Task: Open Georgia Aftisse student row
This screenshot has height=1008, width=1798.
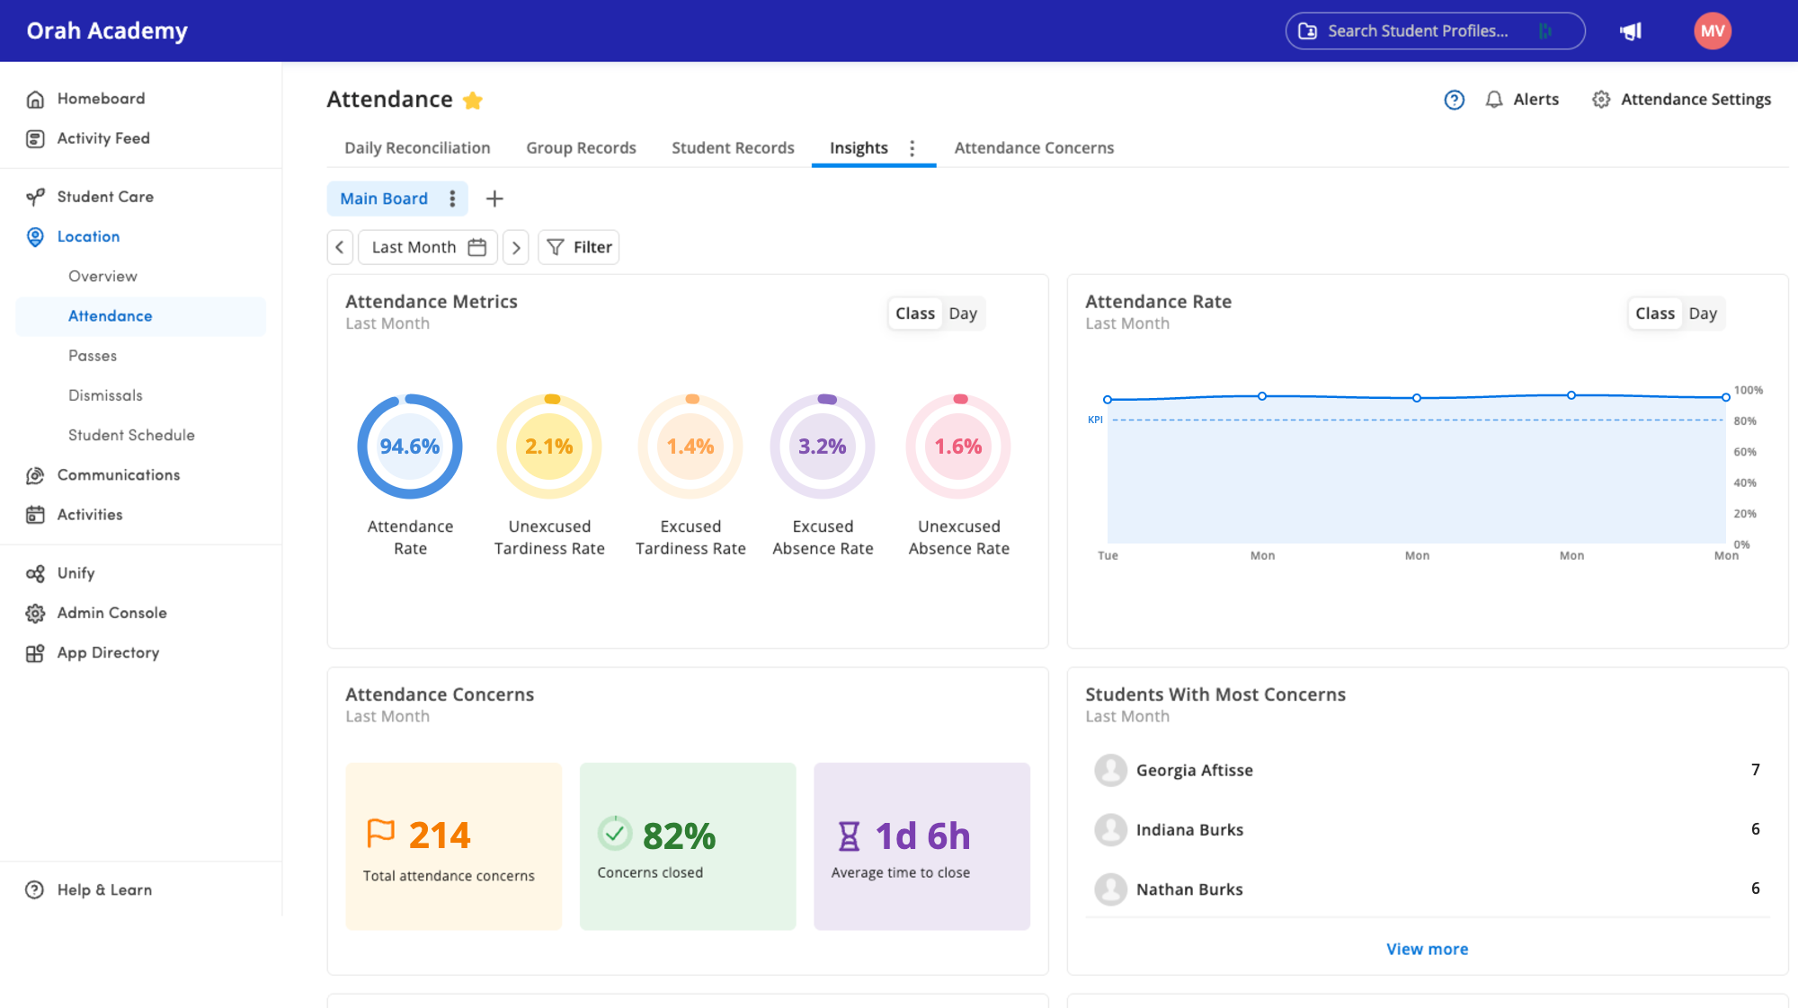Action: point(1427,770)
